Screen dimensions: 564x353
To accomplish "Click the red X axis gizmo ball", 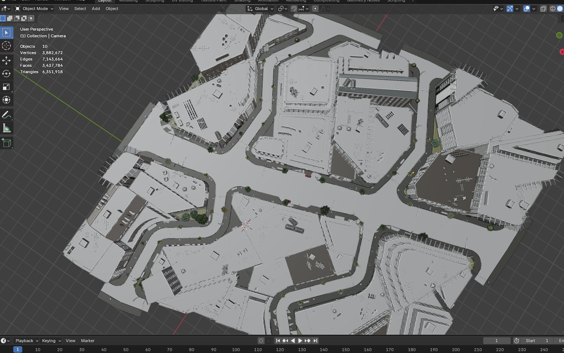I will 562,52.
